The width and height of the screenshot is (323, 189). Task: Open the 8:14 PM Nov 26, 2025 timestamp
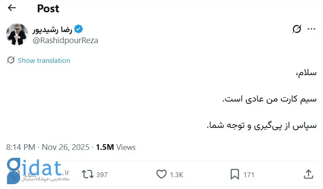(48, 147)
